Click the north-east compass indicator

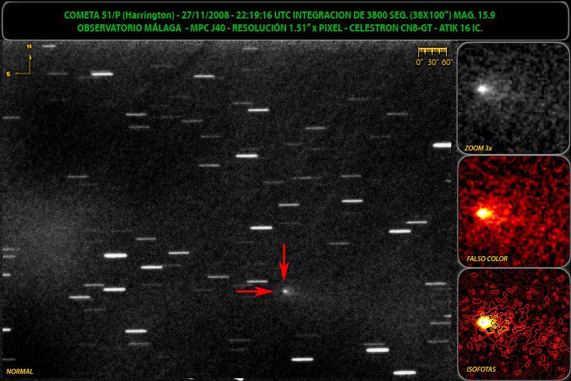coord(20,61)
